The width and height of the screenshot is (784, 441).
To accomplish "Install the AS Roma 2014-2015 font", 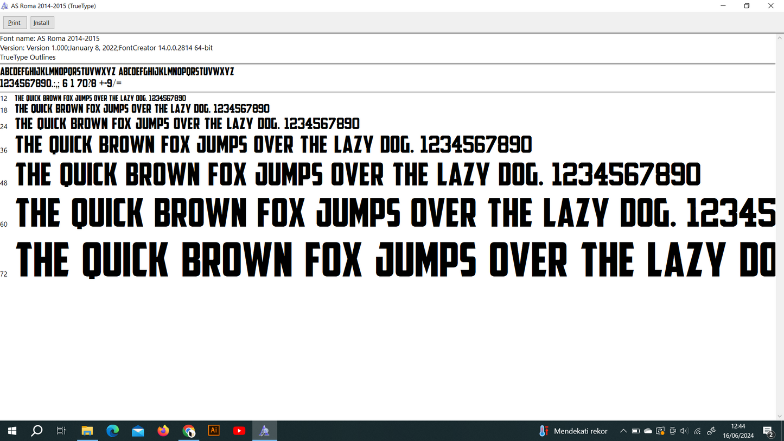I will pos(42,22).
